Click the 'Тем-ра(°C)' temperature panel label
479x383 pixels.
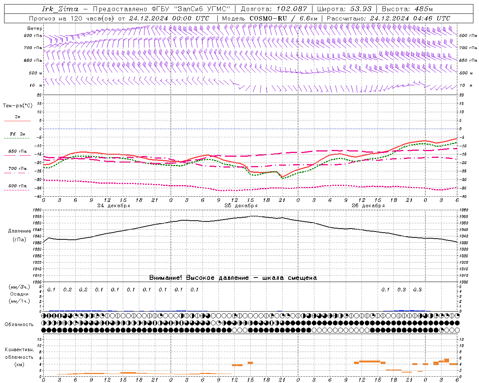(18, 106)
